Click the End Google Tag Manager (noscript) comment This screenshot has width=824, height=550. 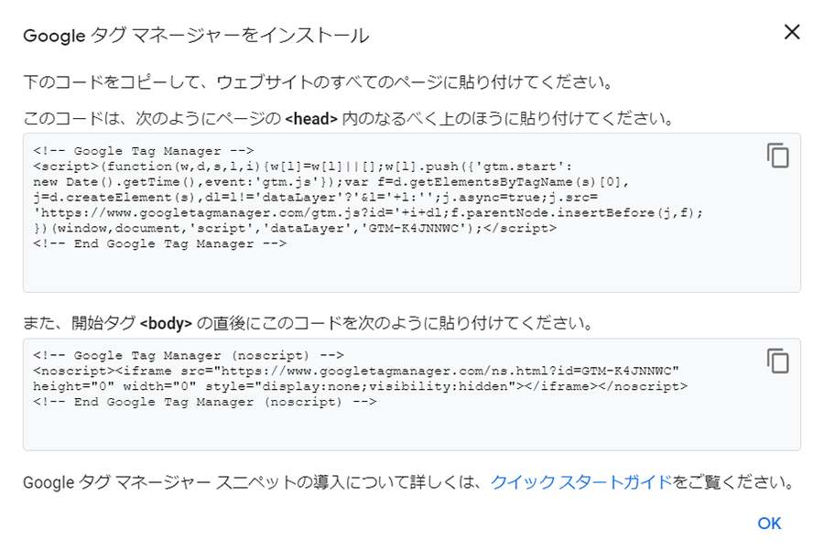pos(205,402)
